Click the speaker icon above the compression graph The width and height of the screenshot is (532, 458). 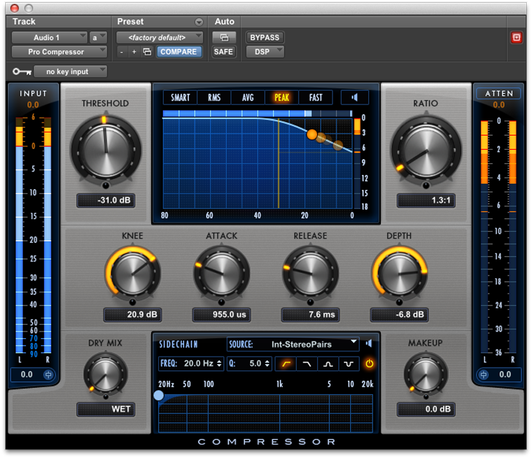pyautogui.click(x=355, y=97)
